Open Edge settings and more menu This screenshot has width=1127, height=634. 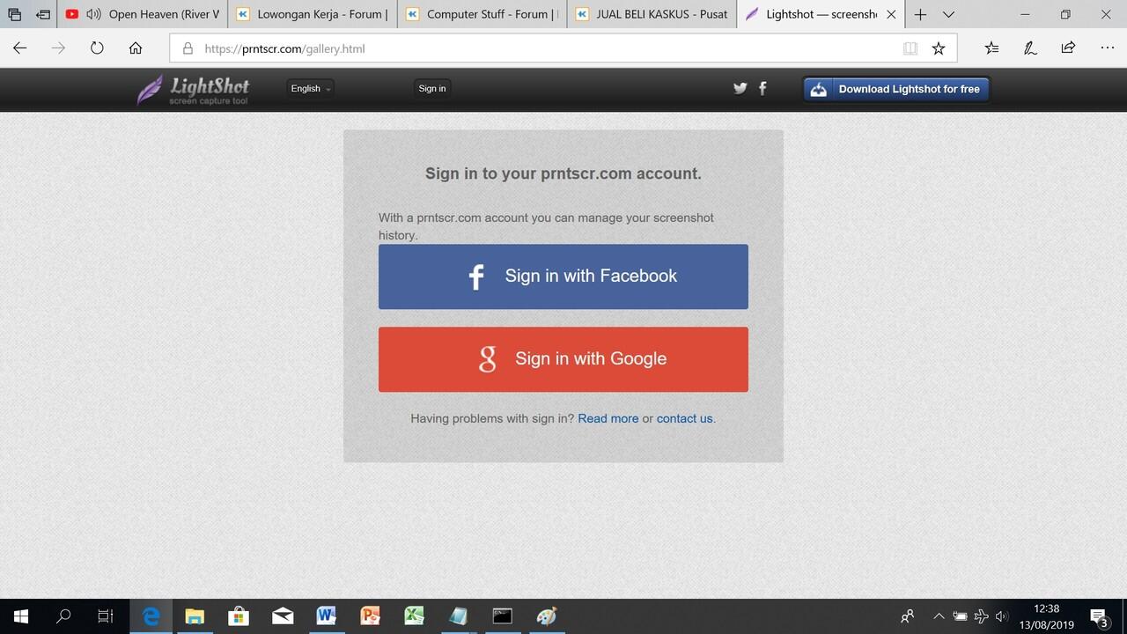[1108, 48]
